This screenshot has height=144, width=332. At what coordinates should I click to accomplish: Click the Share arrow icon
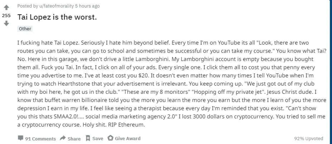click(x=63, y=138)
